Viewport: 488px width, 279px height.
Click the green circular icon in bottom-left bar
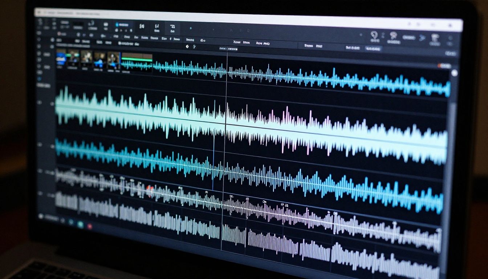click(x=80, y=225)
